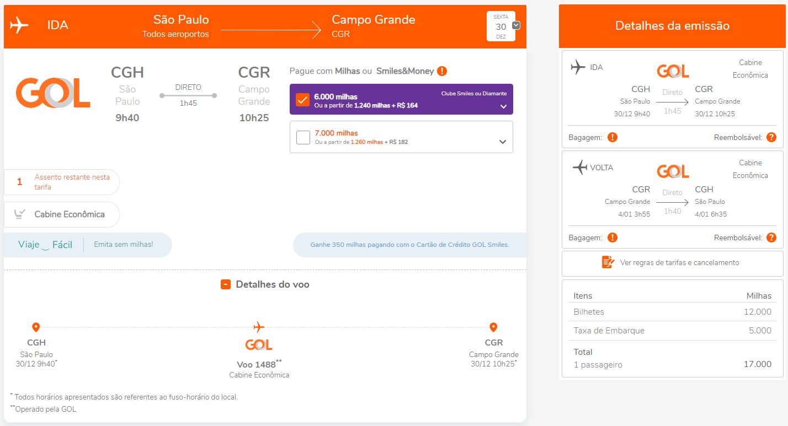Click the GOL logo in the IDA summary card
This screenshot has width=788, height=426.
[x=673, y=71]
